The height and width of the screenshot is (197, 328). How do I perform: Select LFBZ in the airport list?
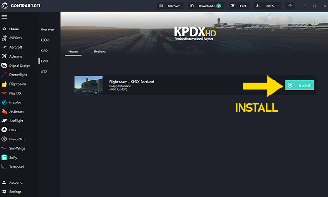(44, 72)
